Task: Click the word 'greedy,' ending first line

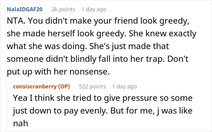Action: click(x=174, y=21)
